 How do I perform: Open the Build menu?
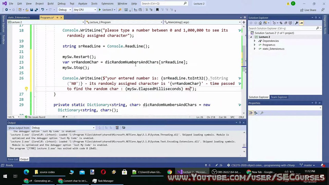pyautogui.click(x=50, y=4)
